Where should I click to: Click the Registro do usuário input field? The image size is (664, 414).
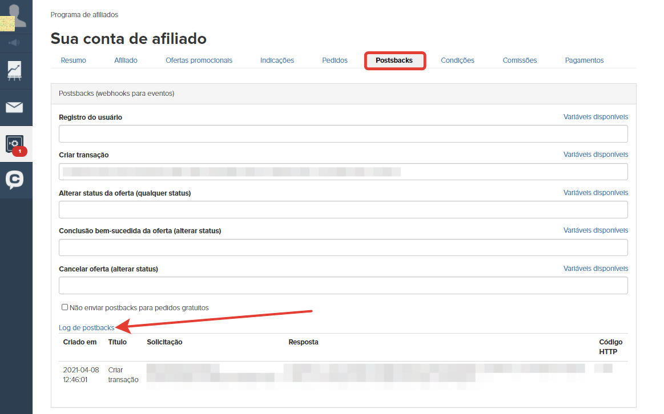pyautogui.click(x=343, y=134)
